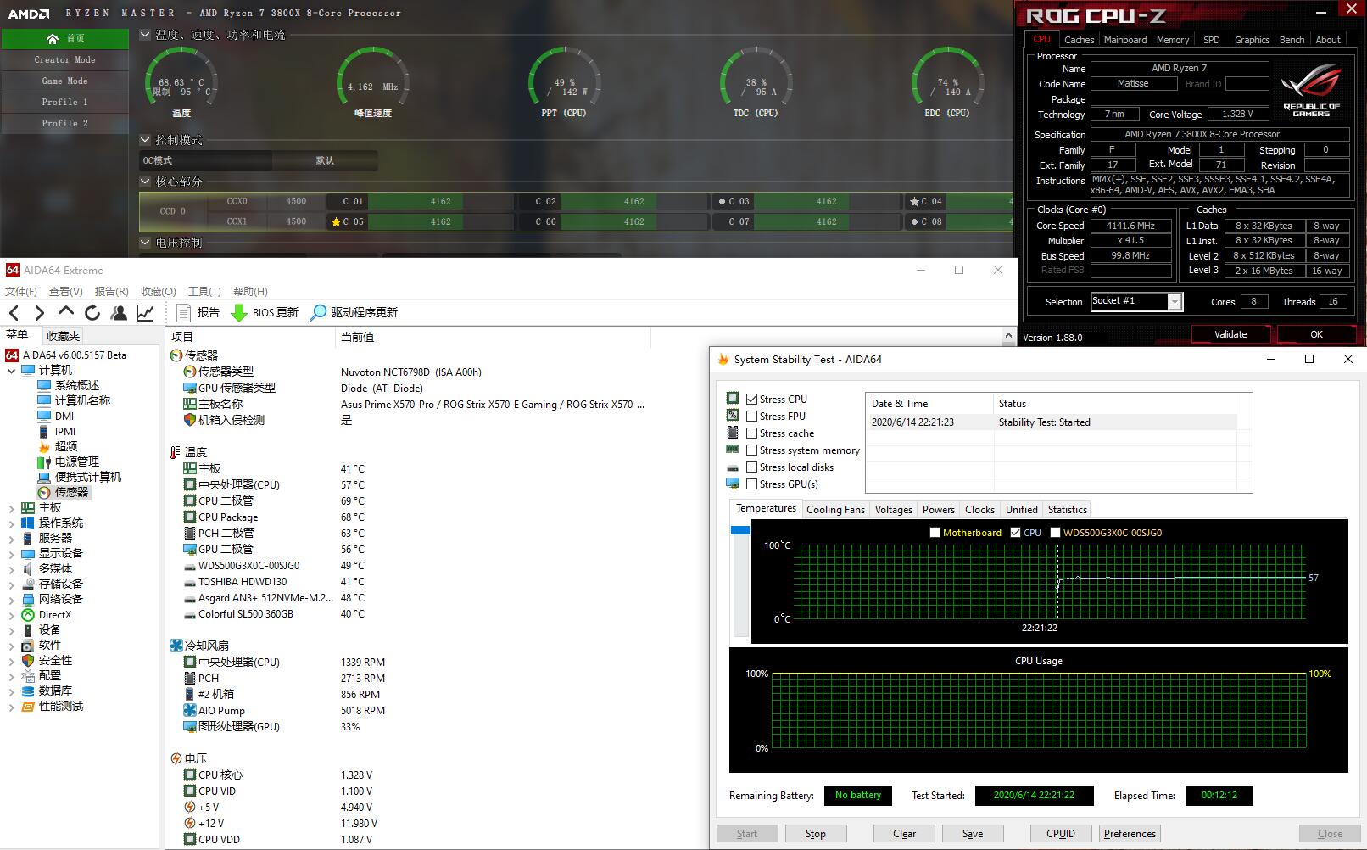Select the 传感器 item in the tree
The width and height of the screenshot is (1367, 850).
pos(71,492)
